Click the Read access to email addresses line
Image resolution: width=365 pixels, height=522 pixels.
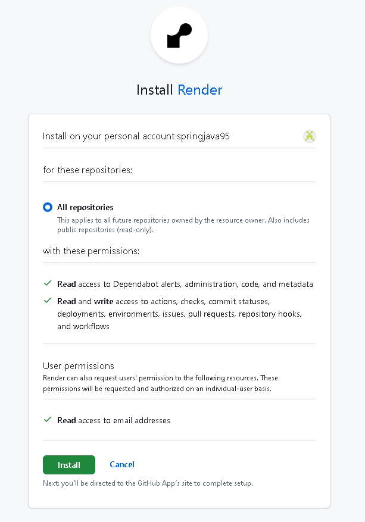pyautogui.click(x=114, y=420)
